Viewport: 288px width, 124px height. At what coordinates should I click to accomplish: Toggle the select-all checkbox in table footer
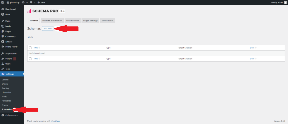click(x=30, y=59)
